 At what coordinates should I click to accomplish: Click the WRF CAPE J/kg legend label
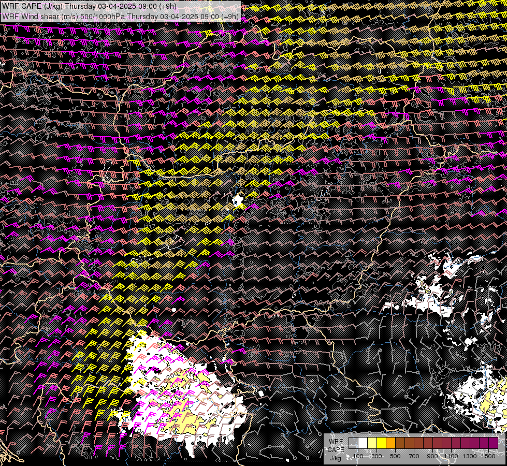pyautogui.click(x=336, y=449)
